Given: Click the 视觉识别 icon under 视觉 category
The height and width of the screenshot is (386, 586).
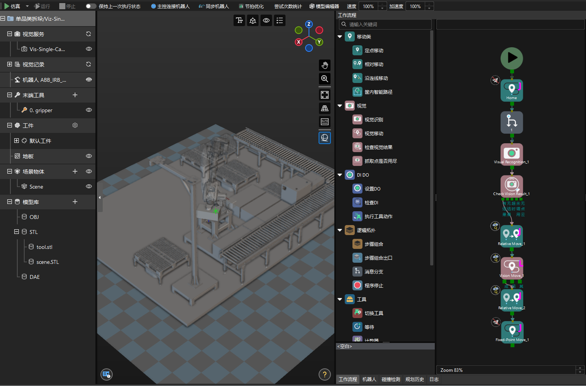Looking at the screenshot, I should click(x=357, y=119).
